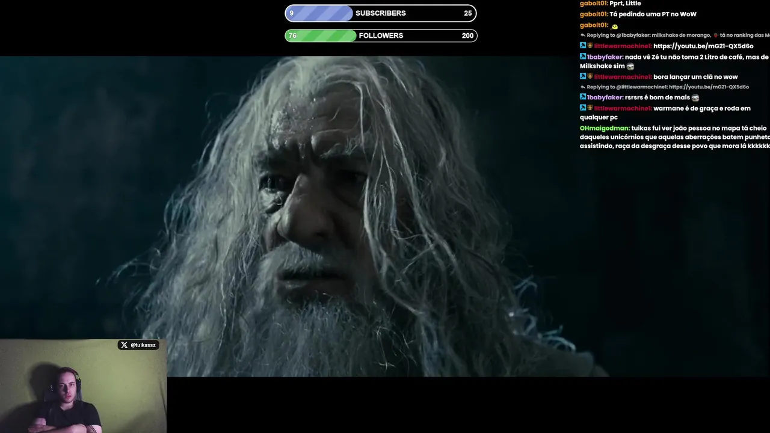
Task: Click the "SUBSCRIBERS" label
Action: click(381, 13)
